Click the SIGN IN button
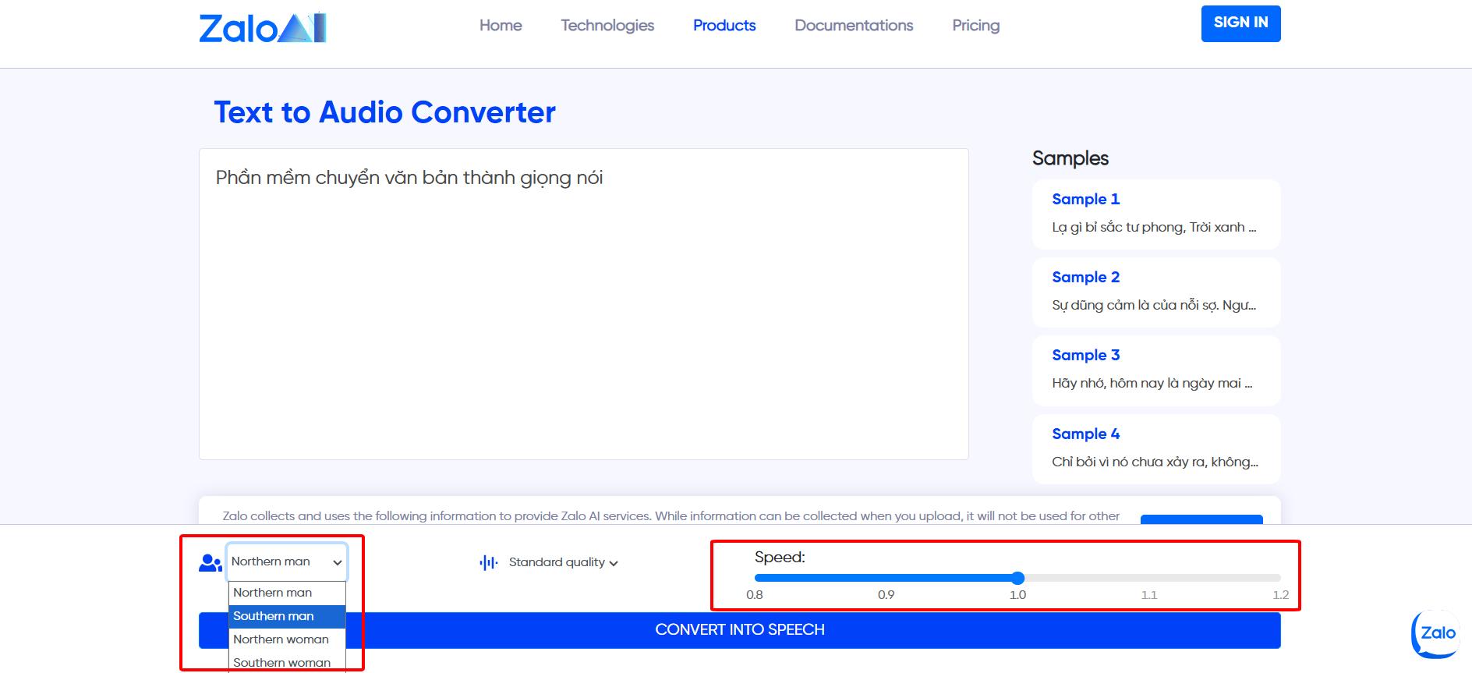Image resolution: width=1472 pixels, height=673 pixels. click(1240, 23)
